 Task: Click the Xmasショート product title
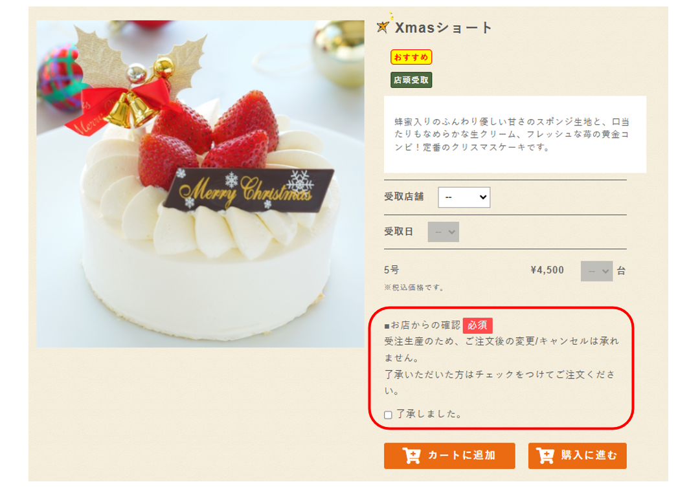coord(444,28)
